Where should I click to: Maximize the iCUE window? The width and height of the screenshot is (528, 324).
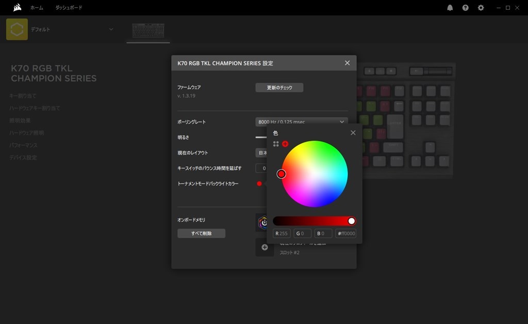click(x=508, y=8)
